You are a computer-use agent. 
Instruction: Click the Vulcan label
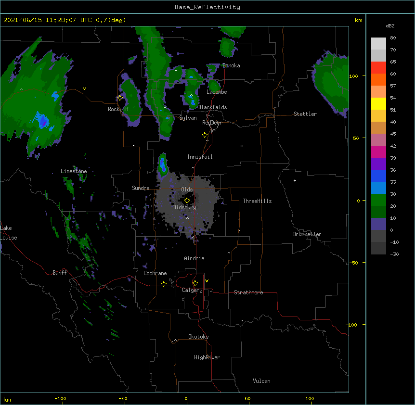[x=261, y=381]
